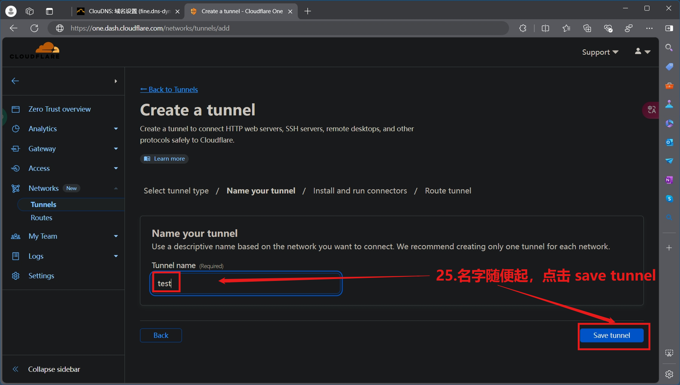
Task: Open Edge sidebar Skype icon
Action: (x=669, y=199)
